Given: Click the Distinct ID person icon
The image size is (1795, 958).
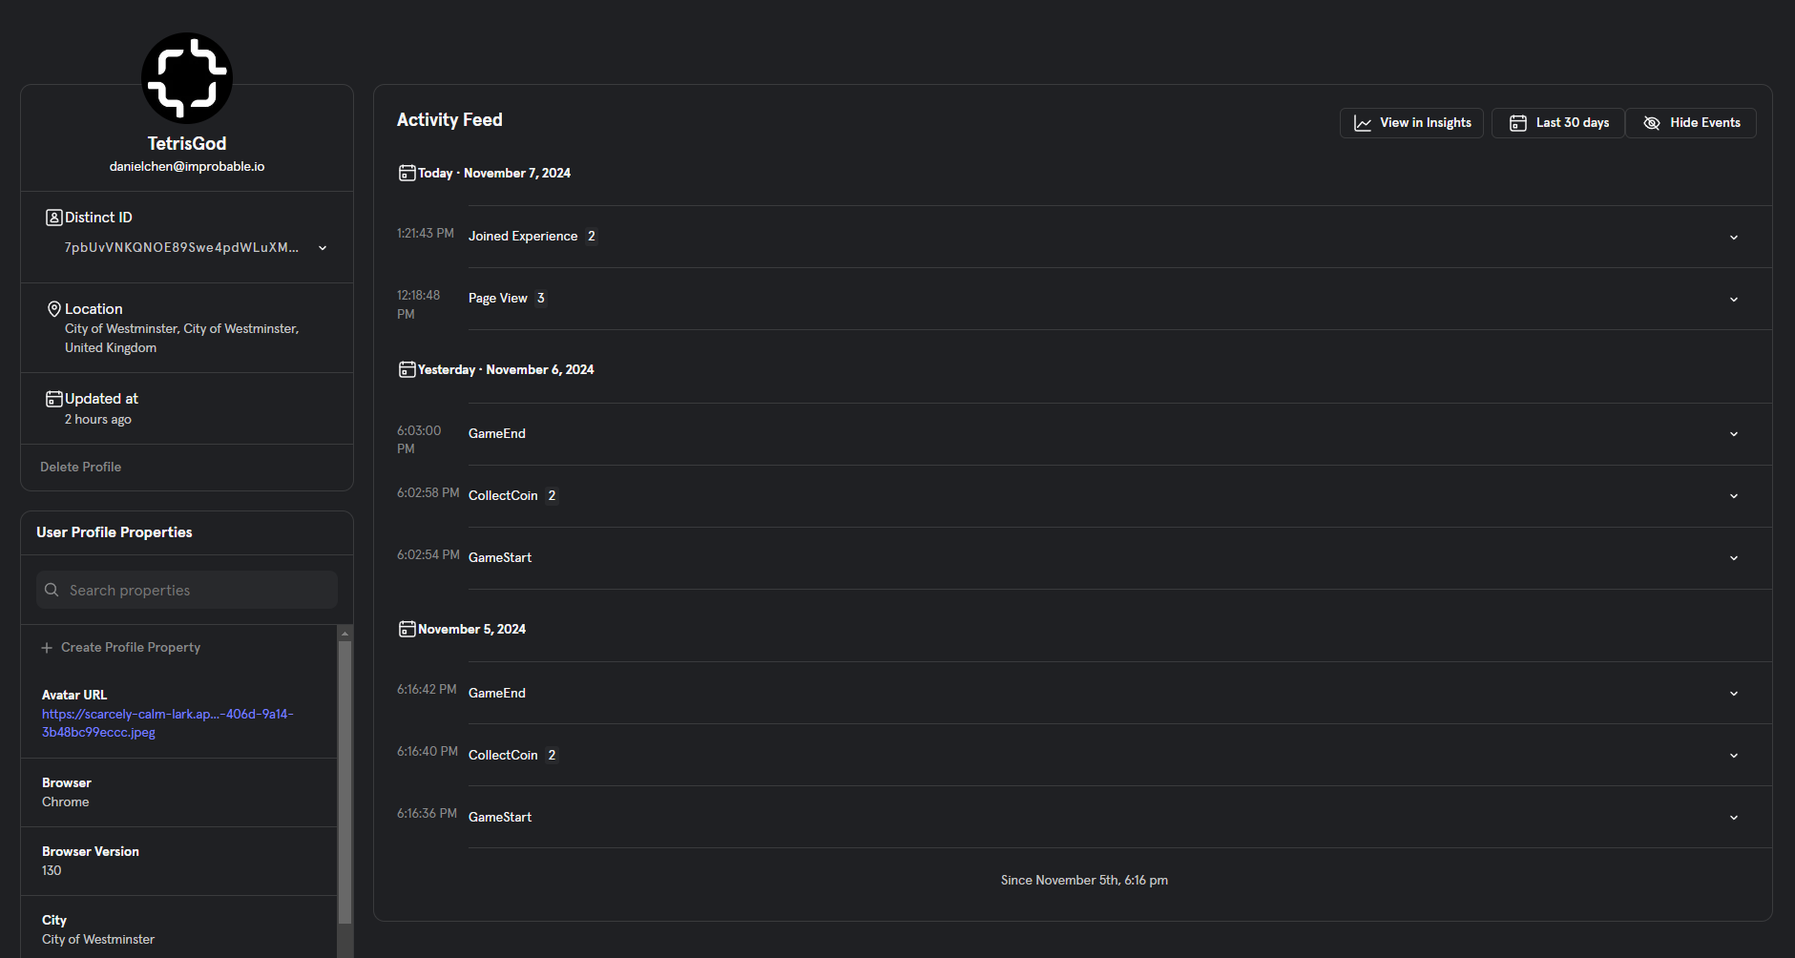Looking at the screenshot, I should click(54, 218).
